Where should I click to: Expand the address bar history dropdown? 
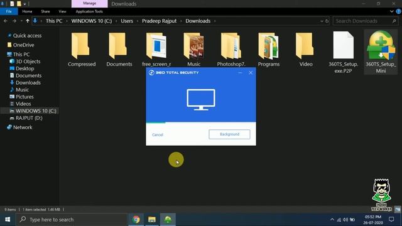pyautogui.click(x=322, y=21)
